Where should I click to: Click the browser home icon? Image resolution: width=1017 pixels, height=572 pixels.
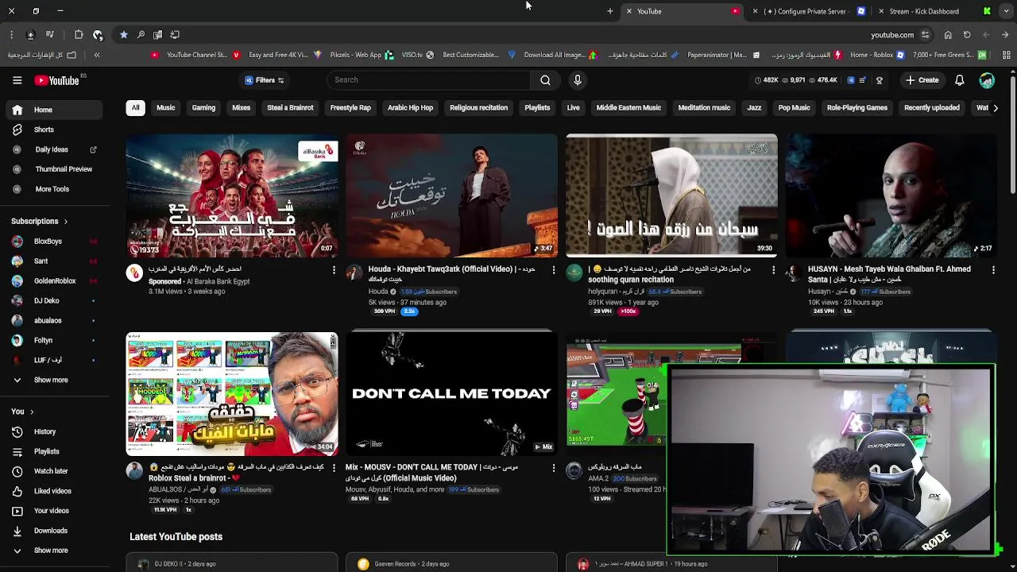[948, 35]
